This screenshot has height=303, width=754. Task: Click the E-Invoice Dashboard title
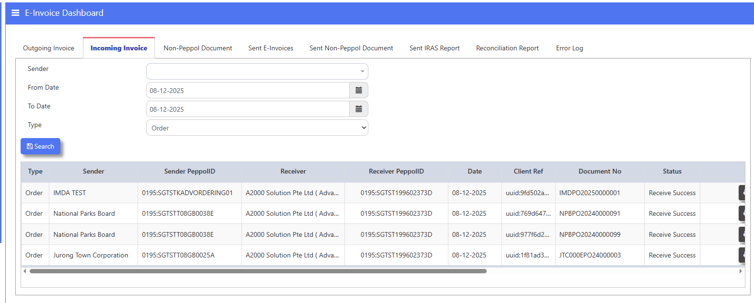[x=64, y=13]
